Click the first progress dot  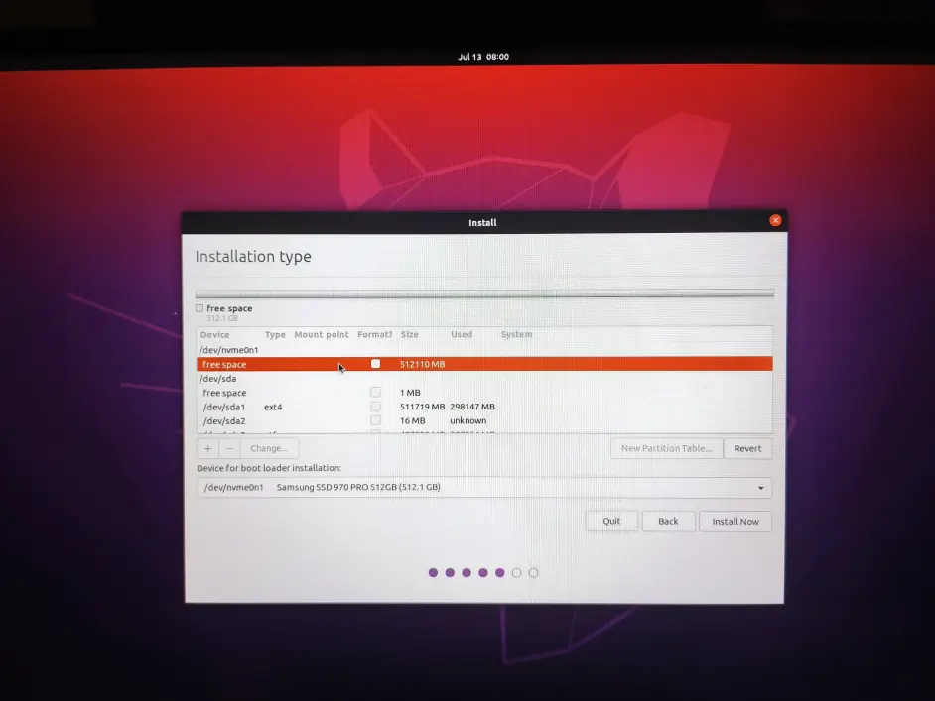[433, 572]
